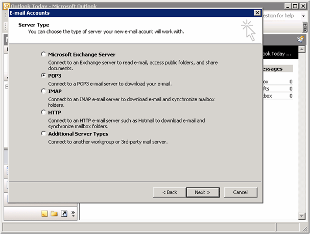Click the 'Connect to another workgroup' description text
Image resolution: width=310 pixels, height=234 pixels.
point(108,142)
